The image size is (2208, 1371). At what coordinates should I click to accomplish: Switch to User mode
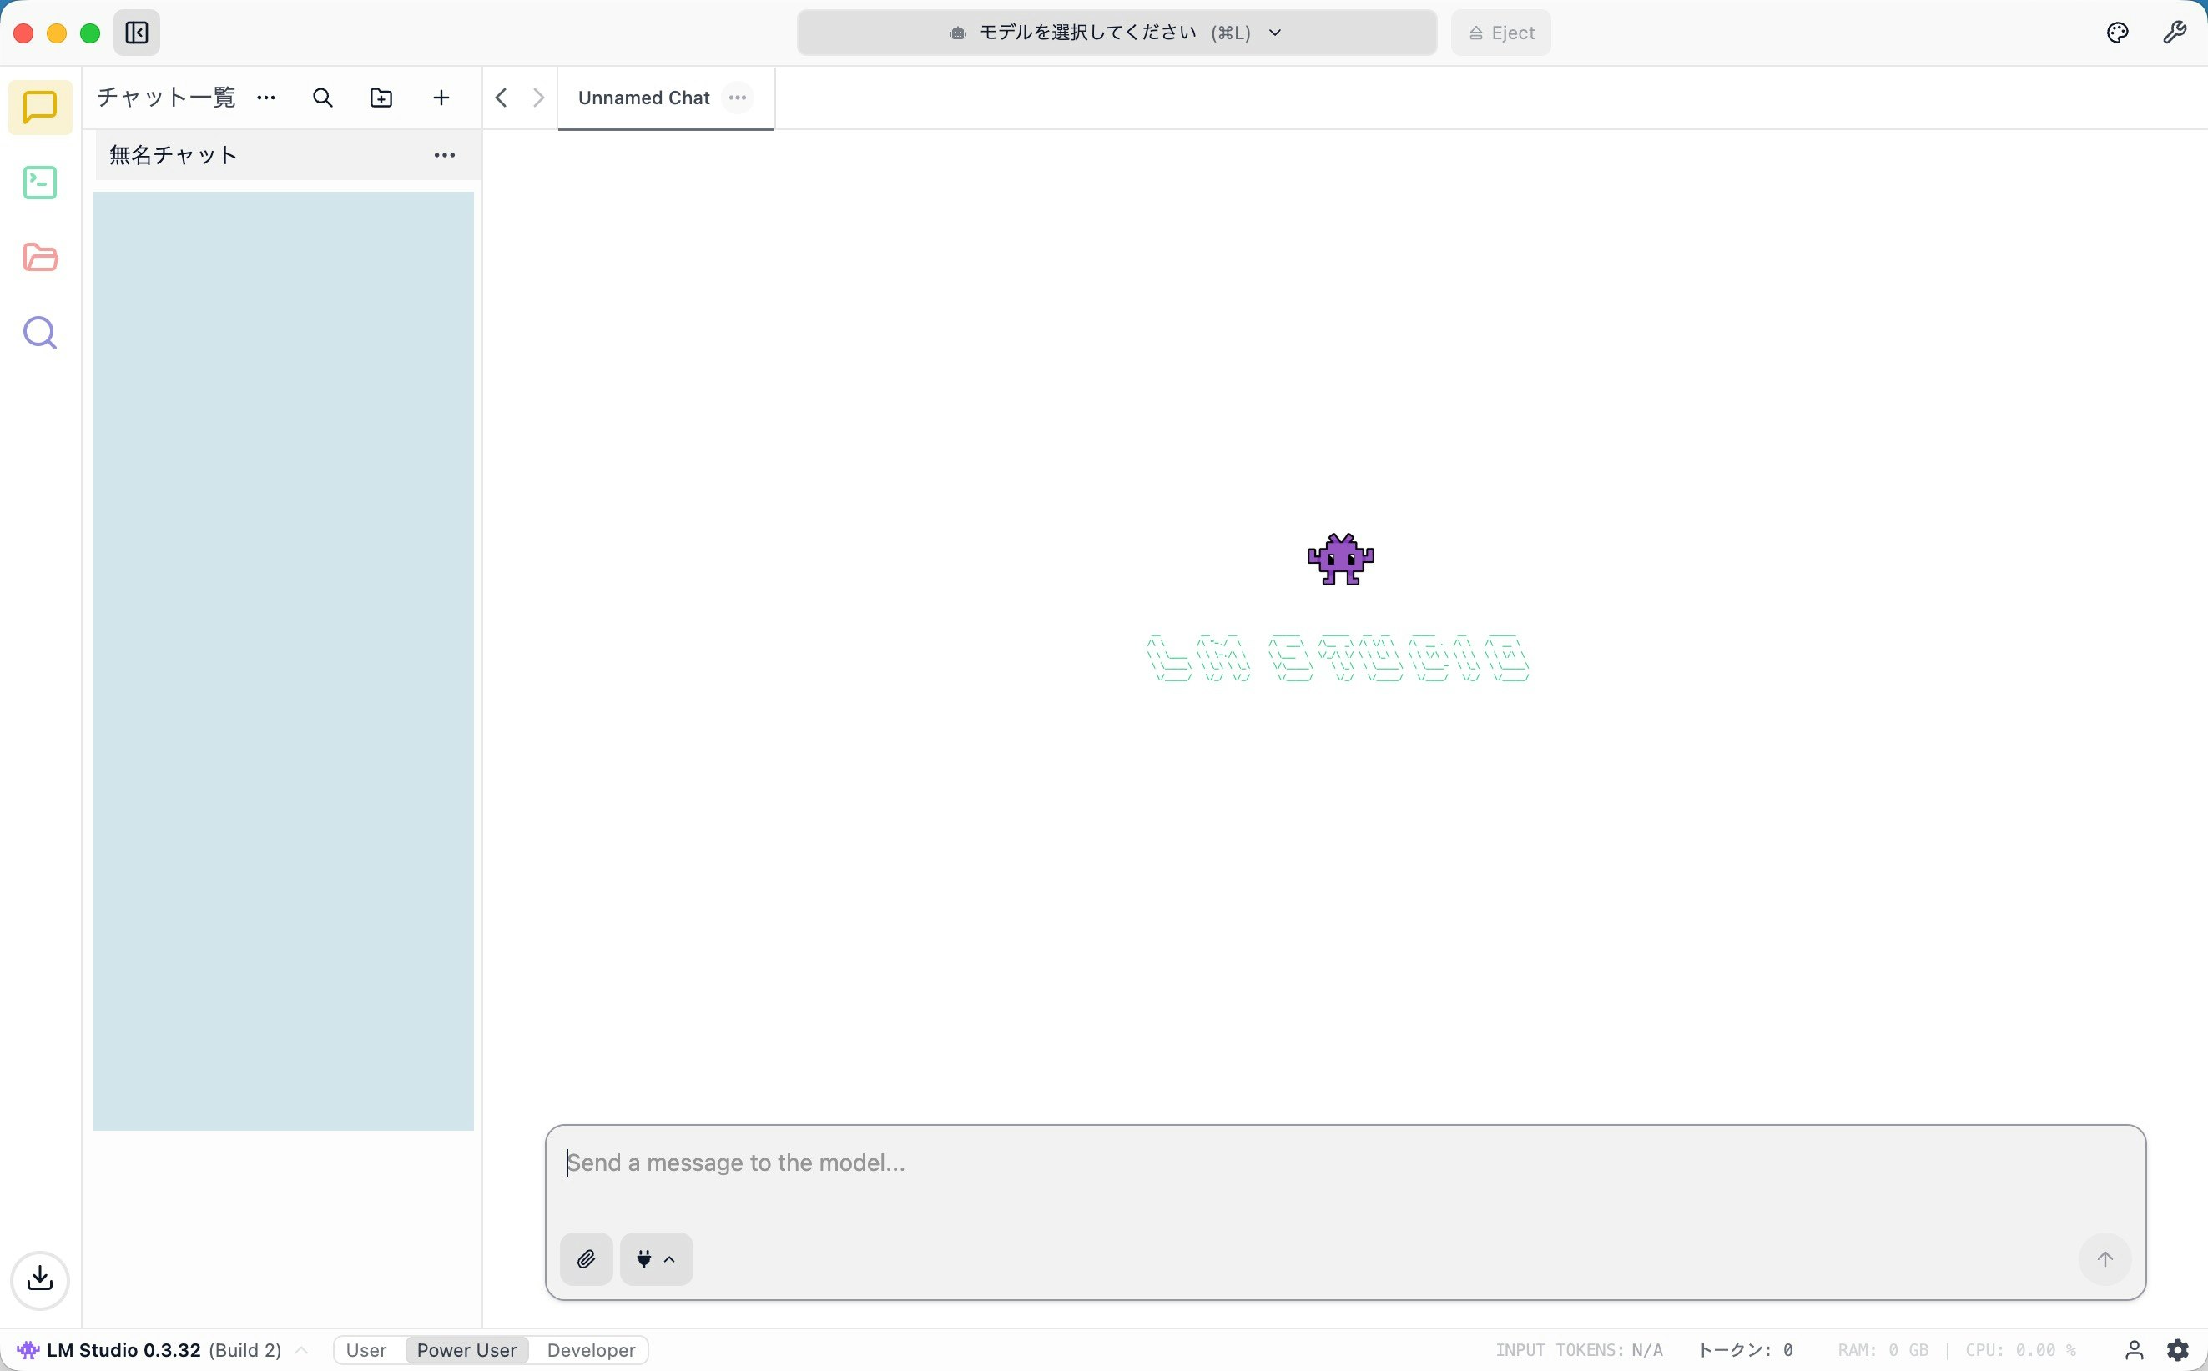tap(365, 1350)
